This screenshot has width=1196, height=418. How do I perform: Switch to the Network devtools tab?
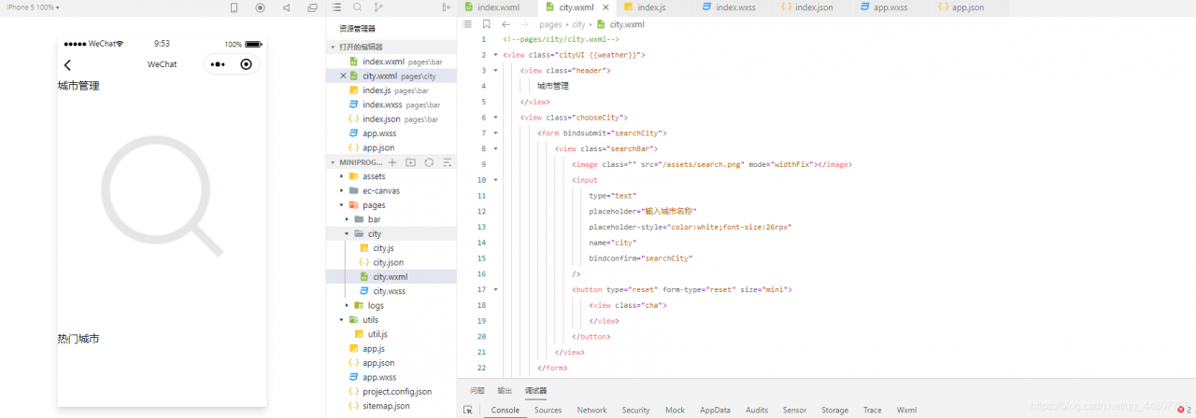[x=591, y=410]
